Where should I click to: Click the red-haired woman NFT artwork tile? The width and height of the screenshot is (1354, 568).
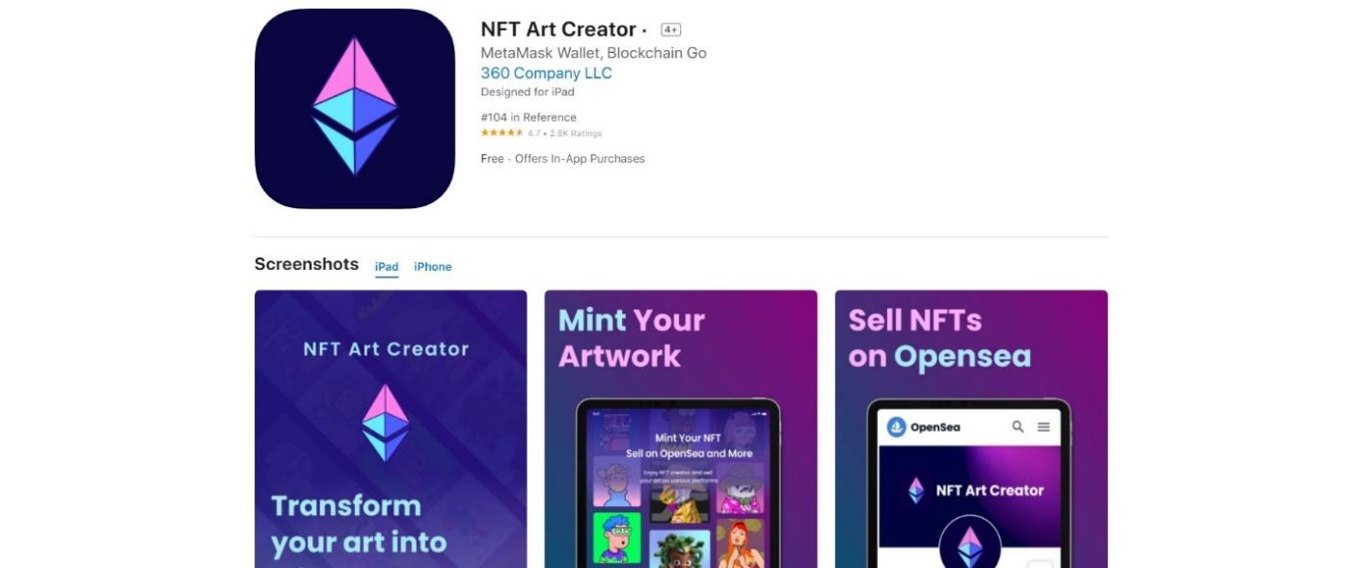coord(741,543)
